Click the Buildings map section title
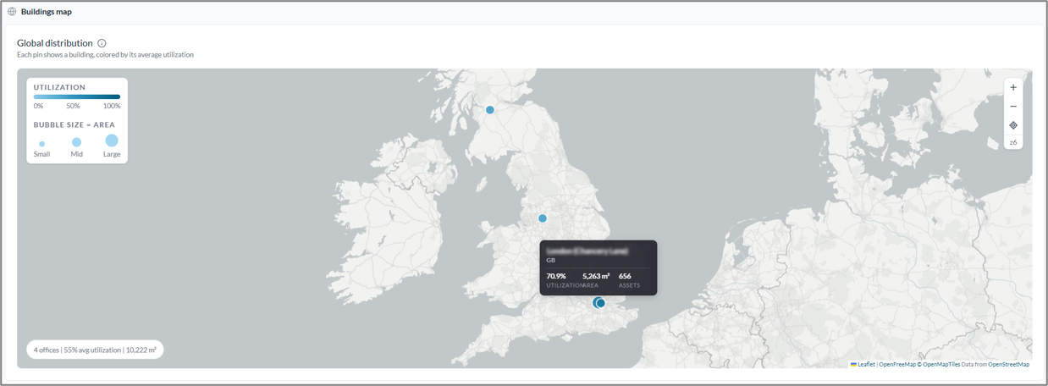This screenshot has width=1048, height=386. 47,12
